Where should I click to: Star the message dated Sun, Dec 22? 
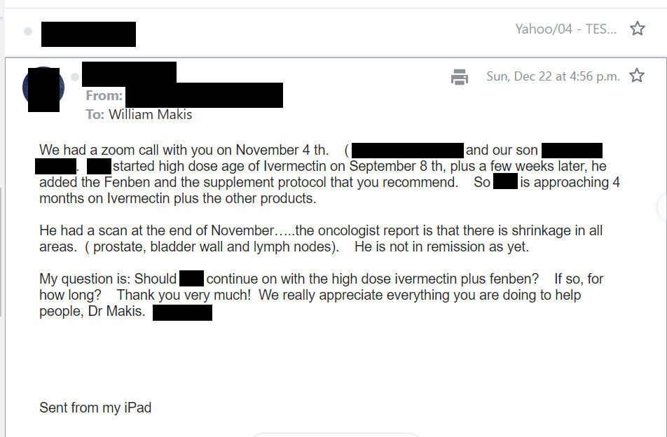(x=637, y=76)
